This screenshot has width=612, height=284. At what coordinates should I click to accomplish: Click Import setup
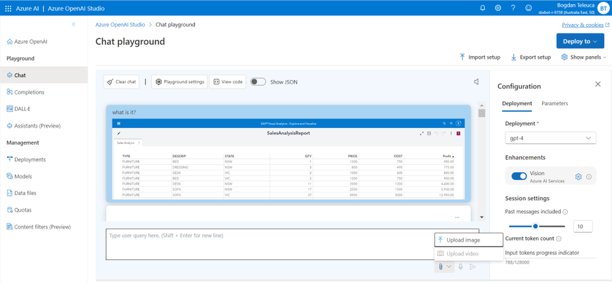pos(480,57)
